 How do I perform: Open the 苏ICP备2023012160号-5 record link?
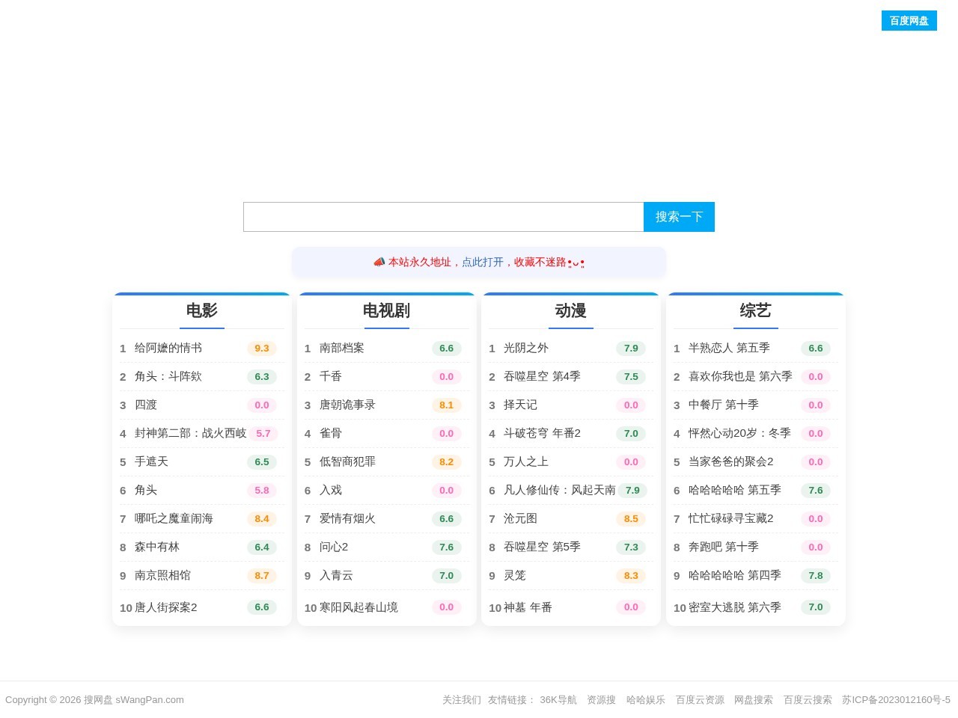coord(896,700)
